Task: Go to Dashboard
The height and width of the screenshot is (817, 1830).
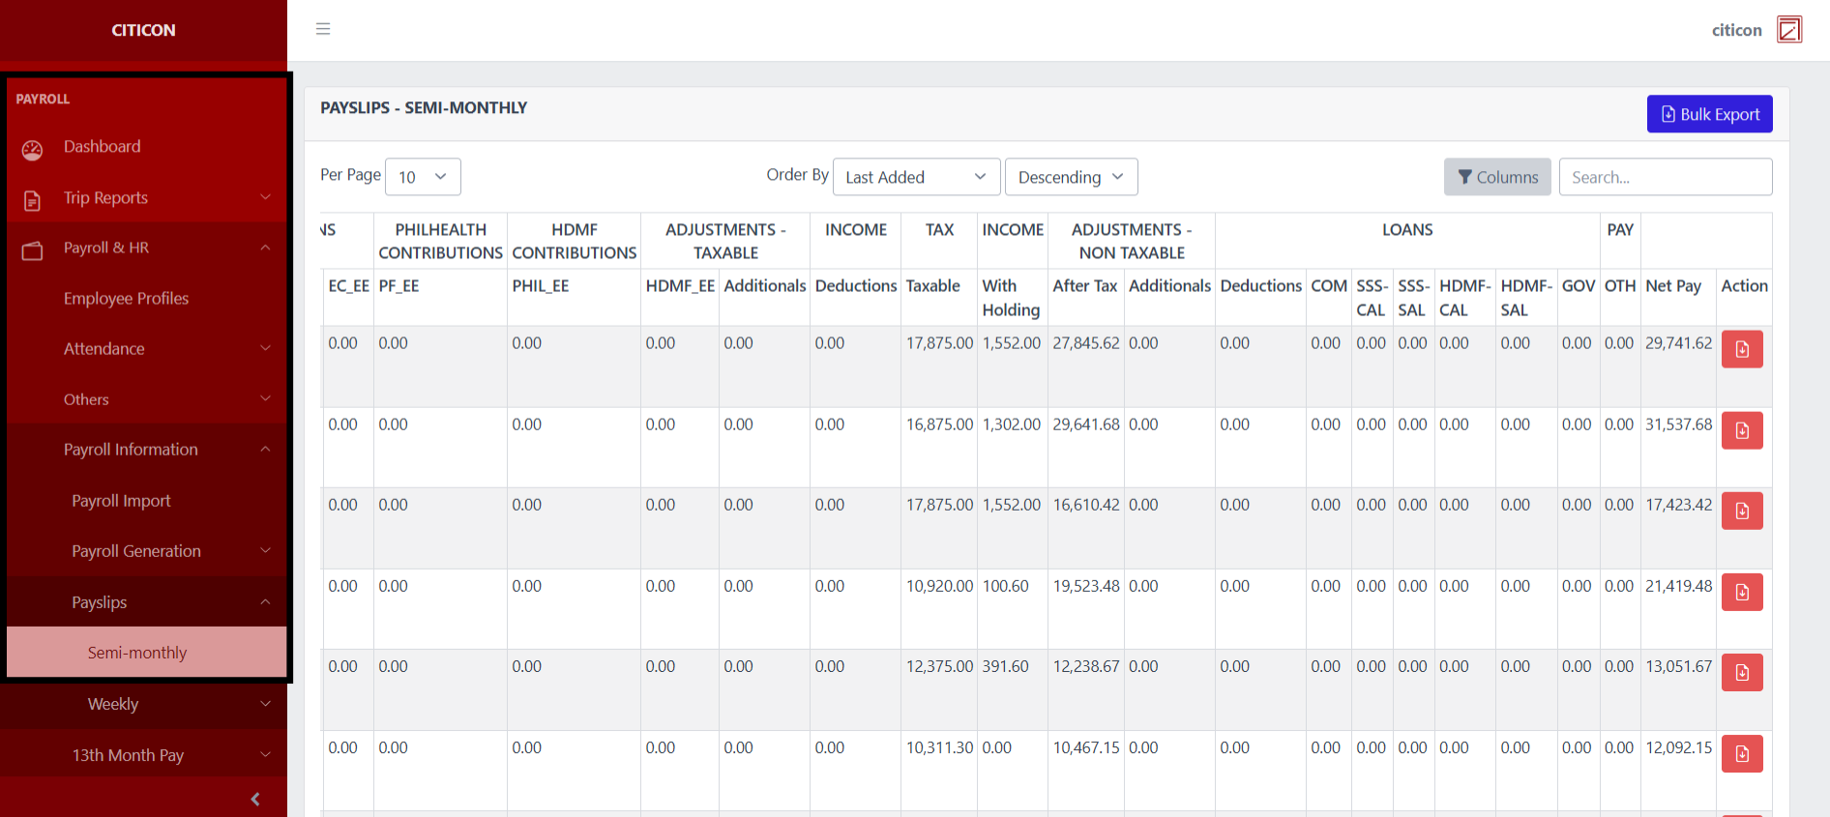Action: click(102, 147)
